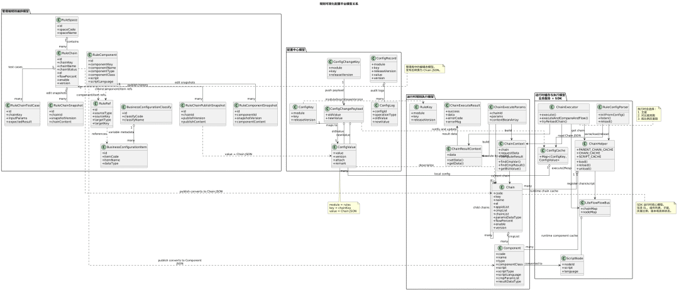Screen dimensions: 679x292
Task: Click the +spaceCode attribute in RuleSpace
Action: click(67, 30)
